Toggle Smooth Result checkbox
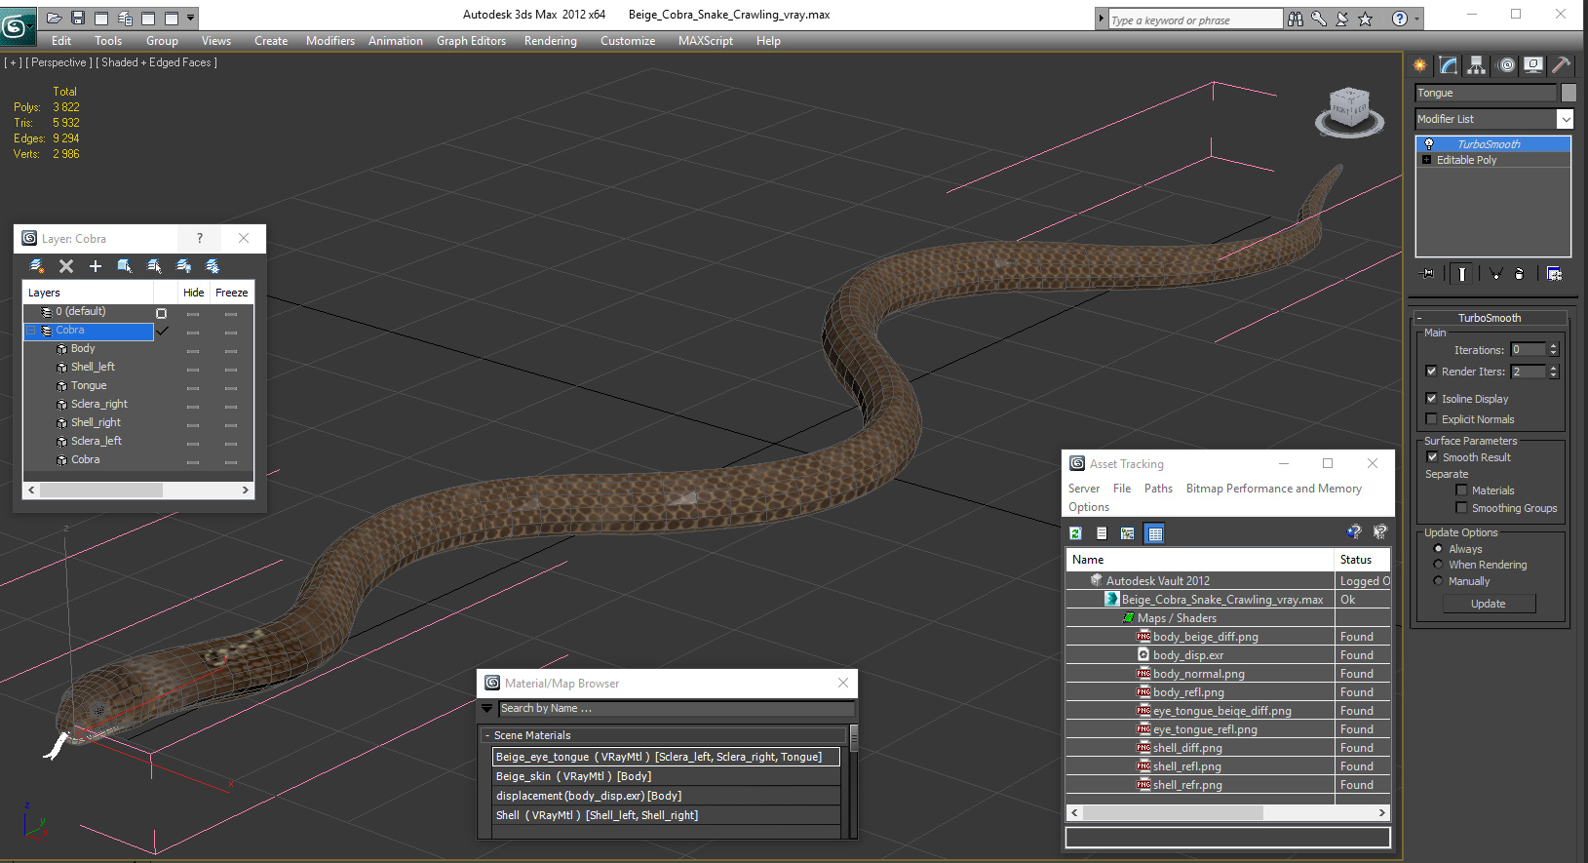 click(x=1432, y=457)
